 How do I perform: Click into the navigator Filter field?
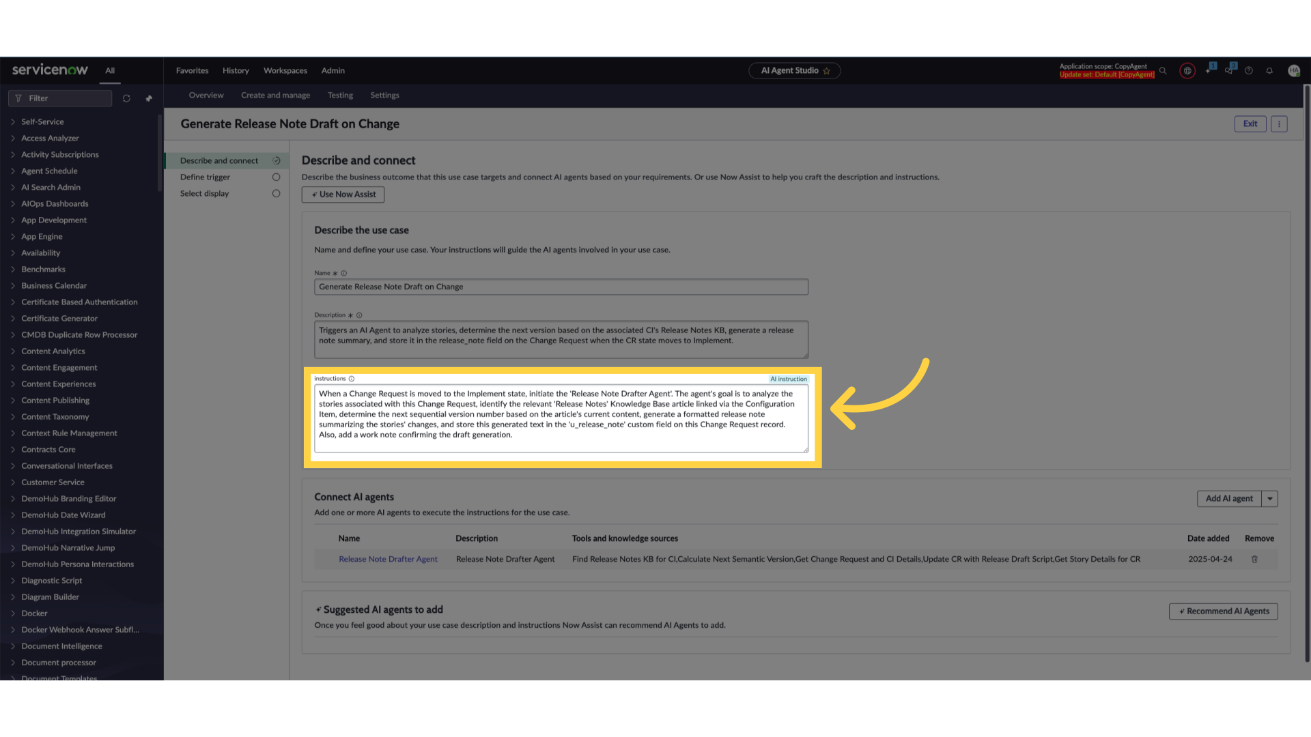click(x=60, y=98)
